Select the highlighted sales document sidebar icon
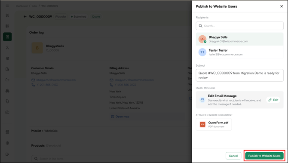Screen dimensions: 288x163 (x=7, y=37)
